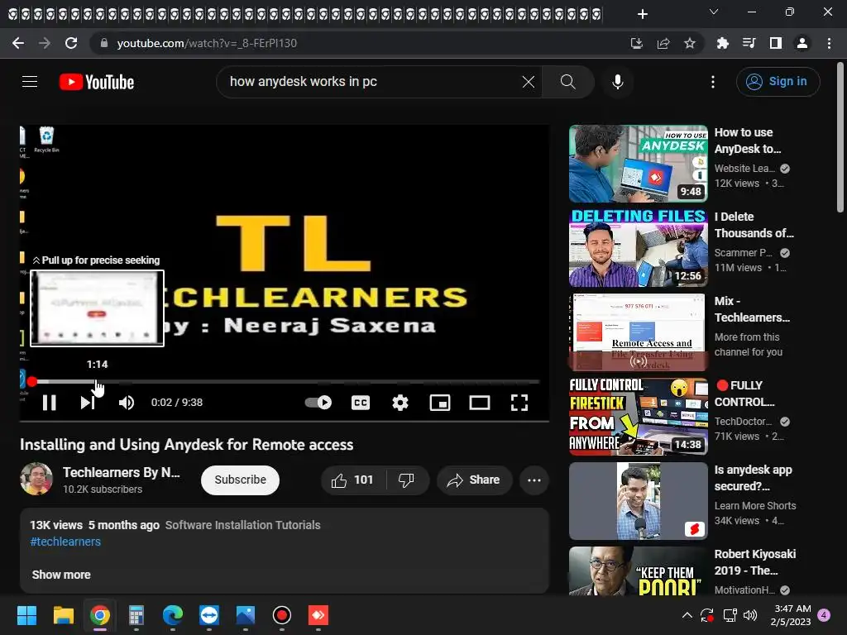Open Chrome extensions puzzle icon
The width and height of the screenshot is (847, 635).
click(x=722, y=43)
